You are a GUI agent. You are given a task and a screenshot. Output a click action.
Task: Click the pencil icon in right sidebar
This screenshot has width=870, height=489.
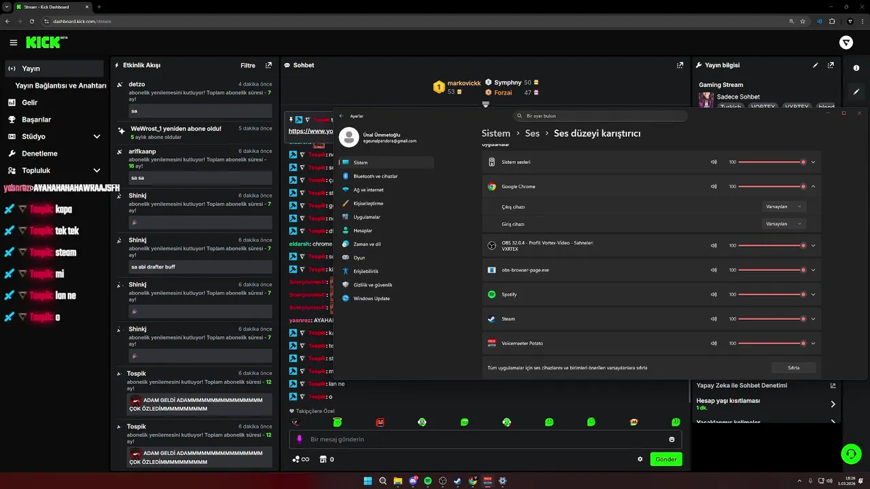pyautogui.click(x=856, y=92)
